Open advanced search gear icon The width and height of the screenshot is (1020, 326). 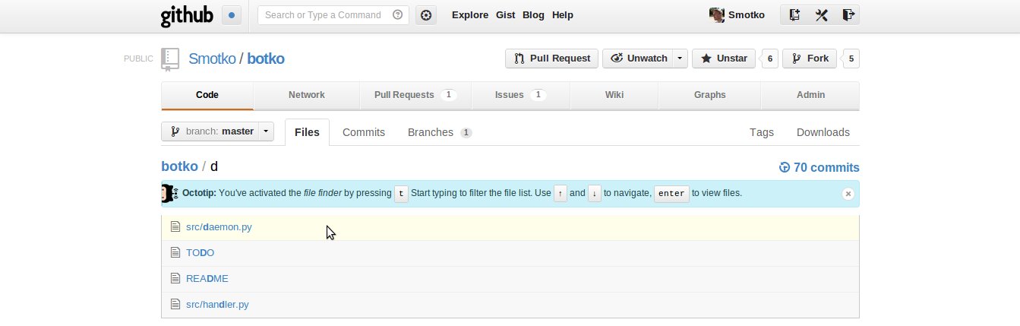pyautogui.click(x=426, y=15)
